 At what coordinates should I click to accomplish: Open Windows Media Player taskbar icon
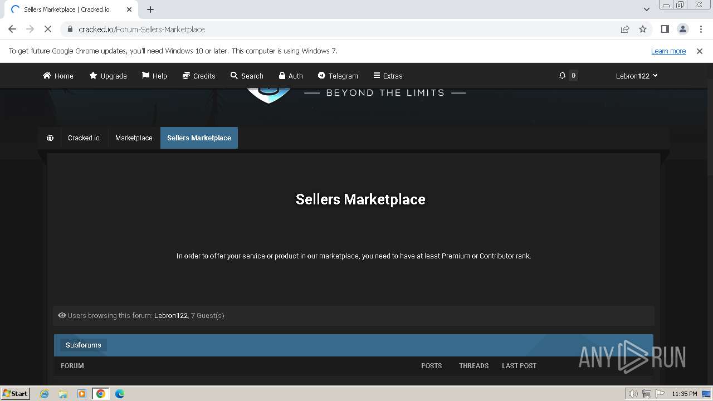click(x=82, y=394)
